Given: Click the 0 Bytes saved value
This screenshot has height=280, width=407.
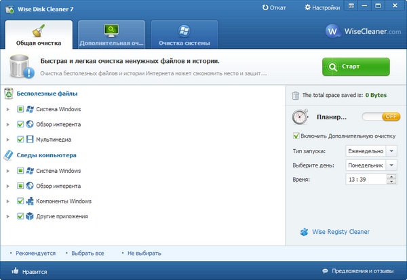Looking at the screenshot, I should tap(376, 95).
